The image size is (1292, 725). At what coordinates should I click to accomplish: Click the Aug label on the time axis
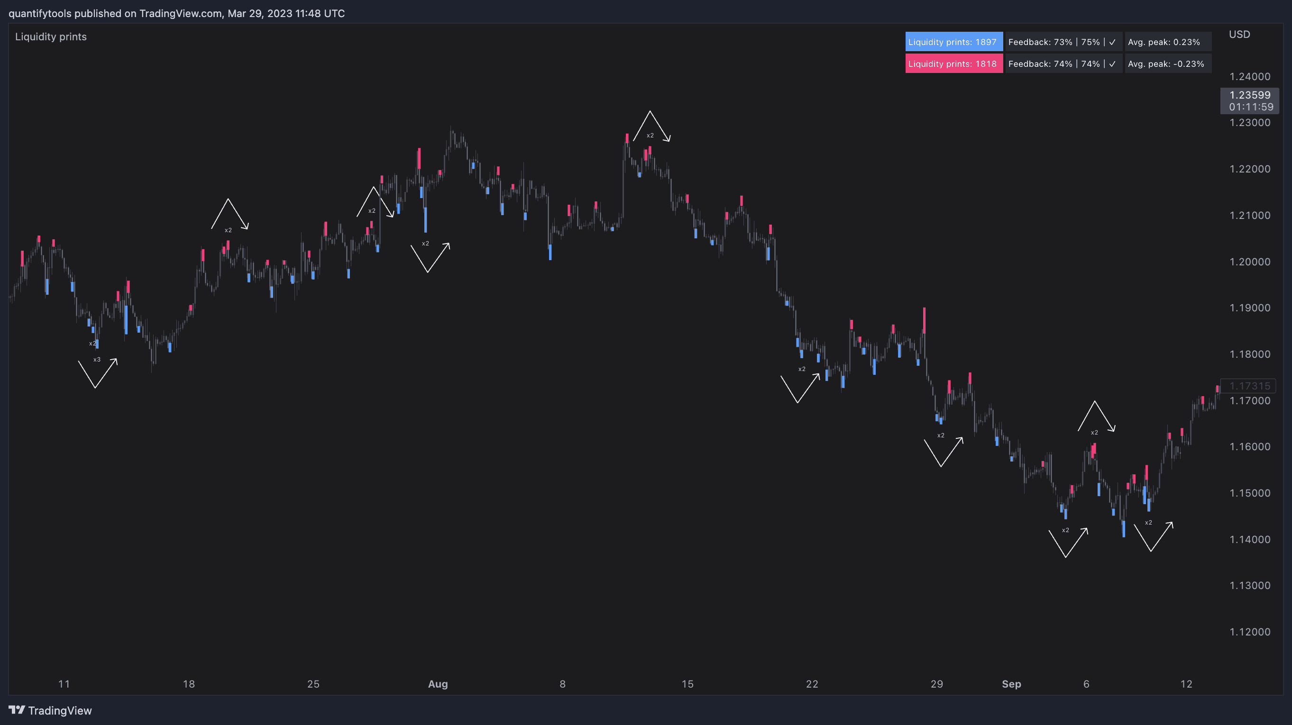[438, 684]
